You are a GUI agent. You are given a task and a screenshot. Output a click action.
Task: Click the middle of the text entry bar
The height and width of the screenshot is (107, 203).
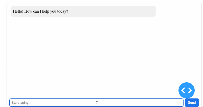96,102
